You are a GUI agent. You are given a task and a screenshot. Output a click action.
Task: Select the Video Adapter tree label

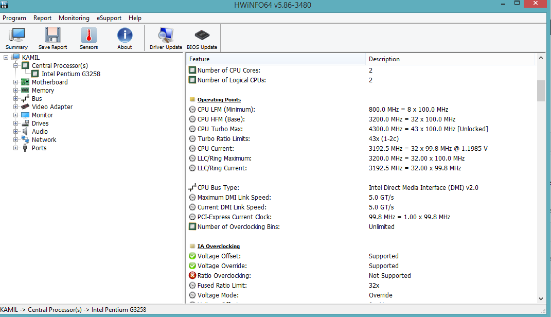coord(52,107)
